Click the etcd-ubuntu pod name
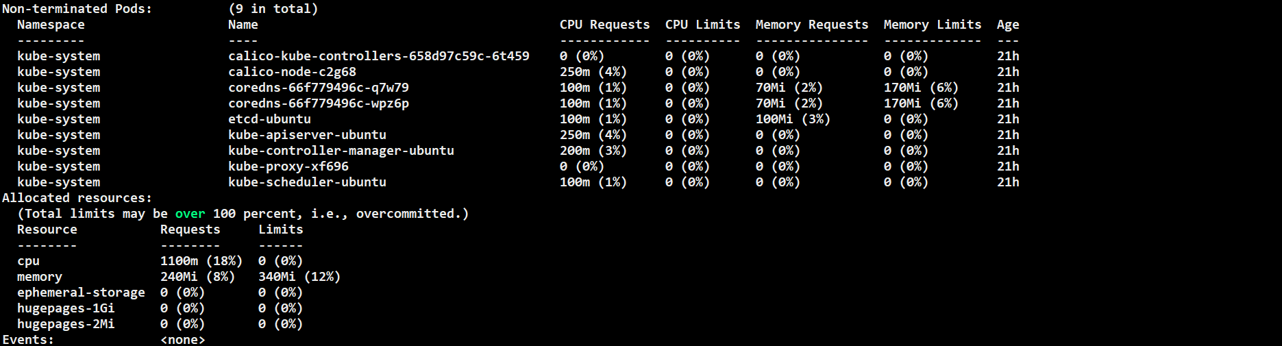This screenshot has width=1282, height=346. pos(269,119)
